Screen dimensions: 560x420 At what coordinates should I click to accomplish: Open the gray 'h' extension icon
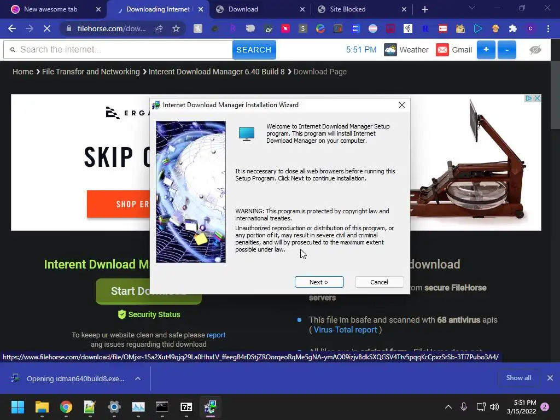click(198, 28)
